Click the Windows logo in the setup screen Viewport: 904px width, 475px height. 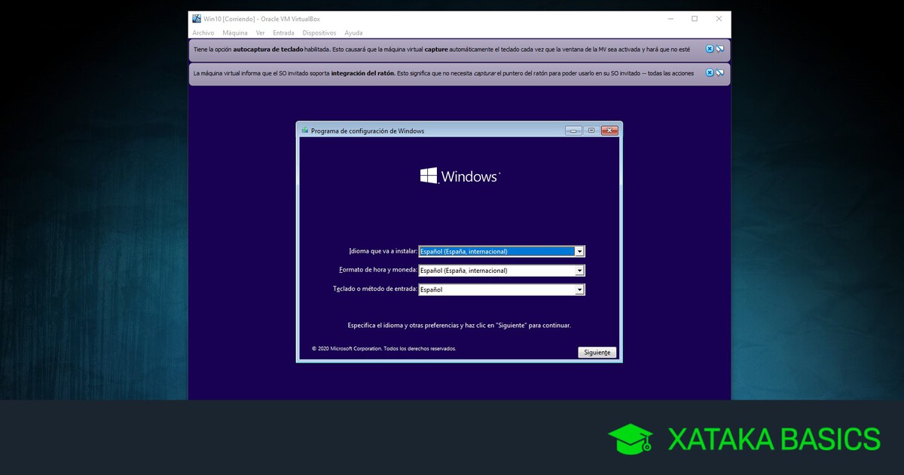pyautogui.click(x=429, y=176)
